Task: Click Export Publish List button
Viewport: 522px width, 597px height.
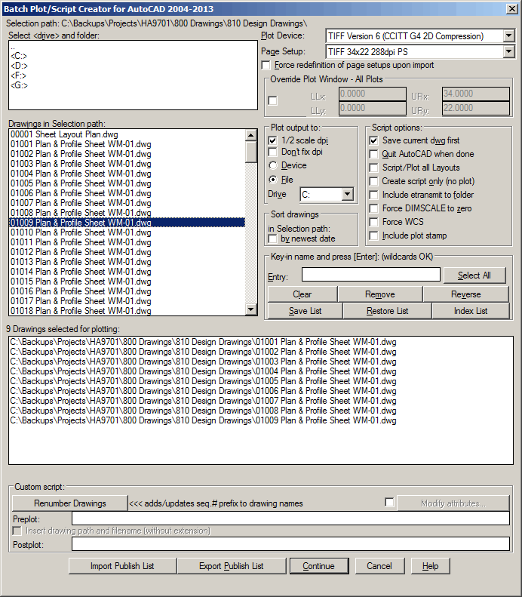Action: [x=232, y=566]
